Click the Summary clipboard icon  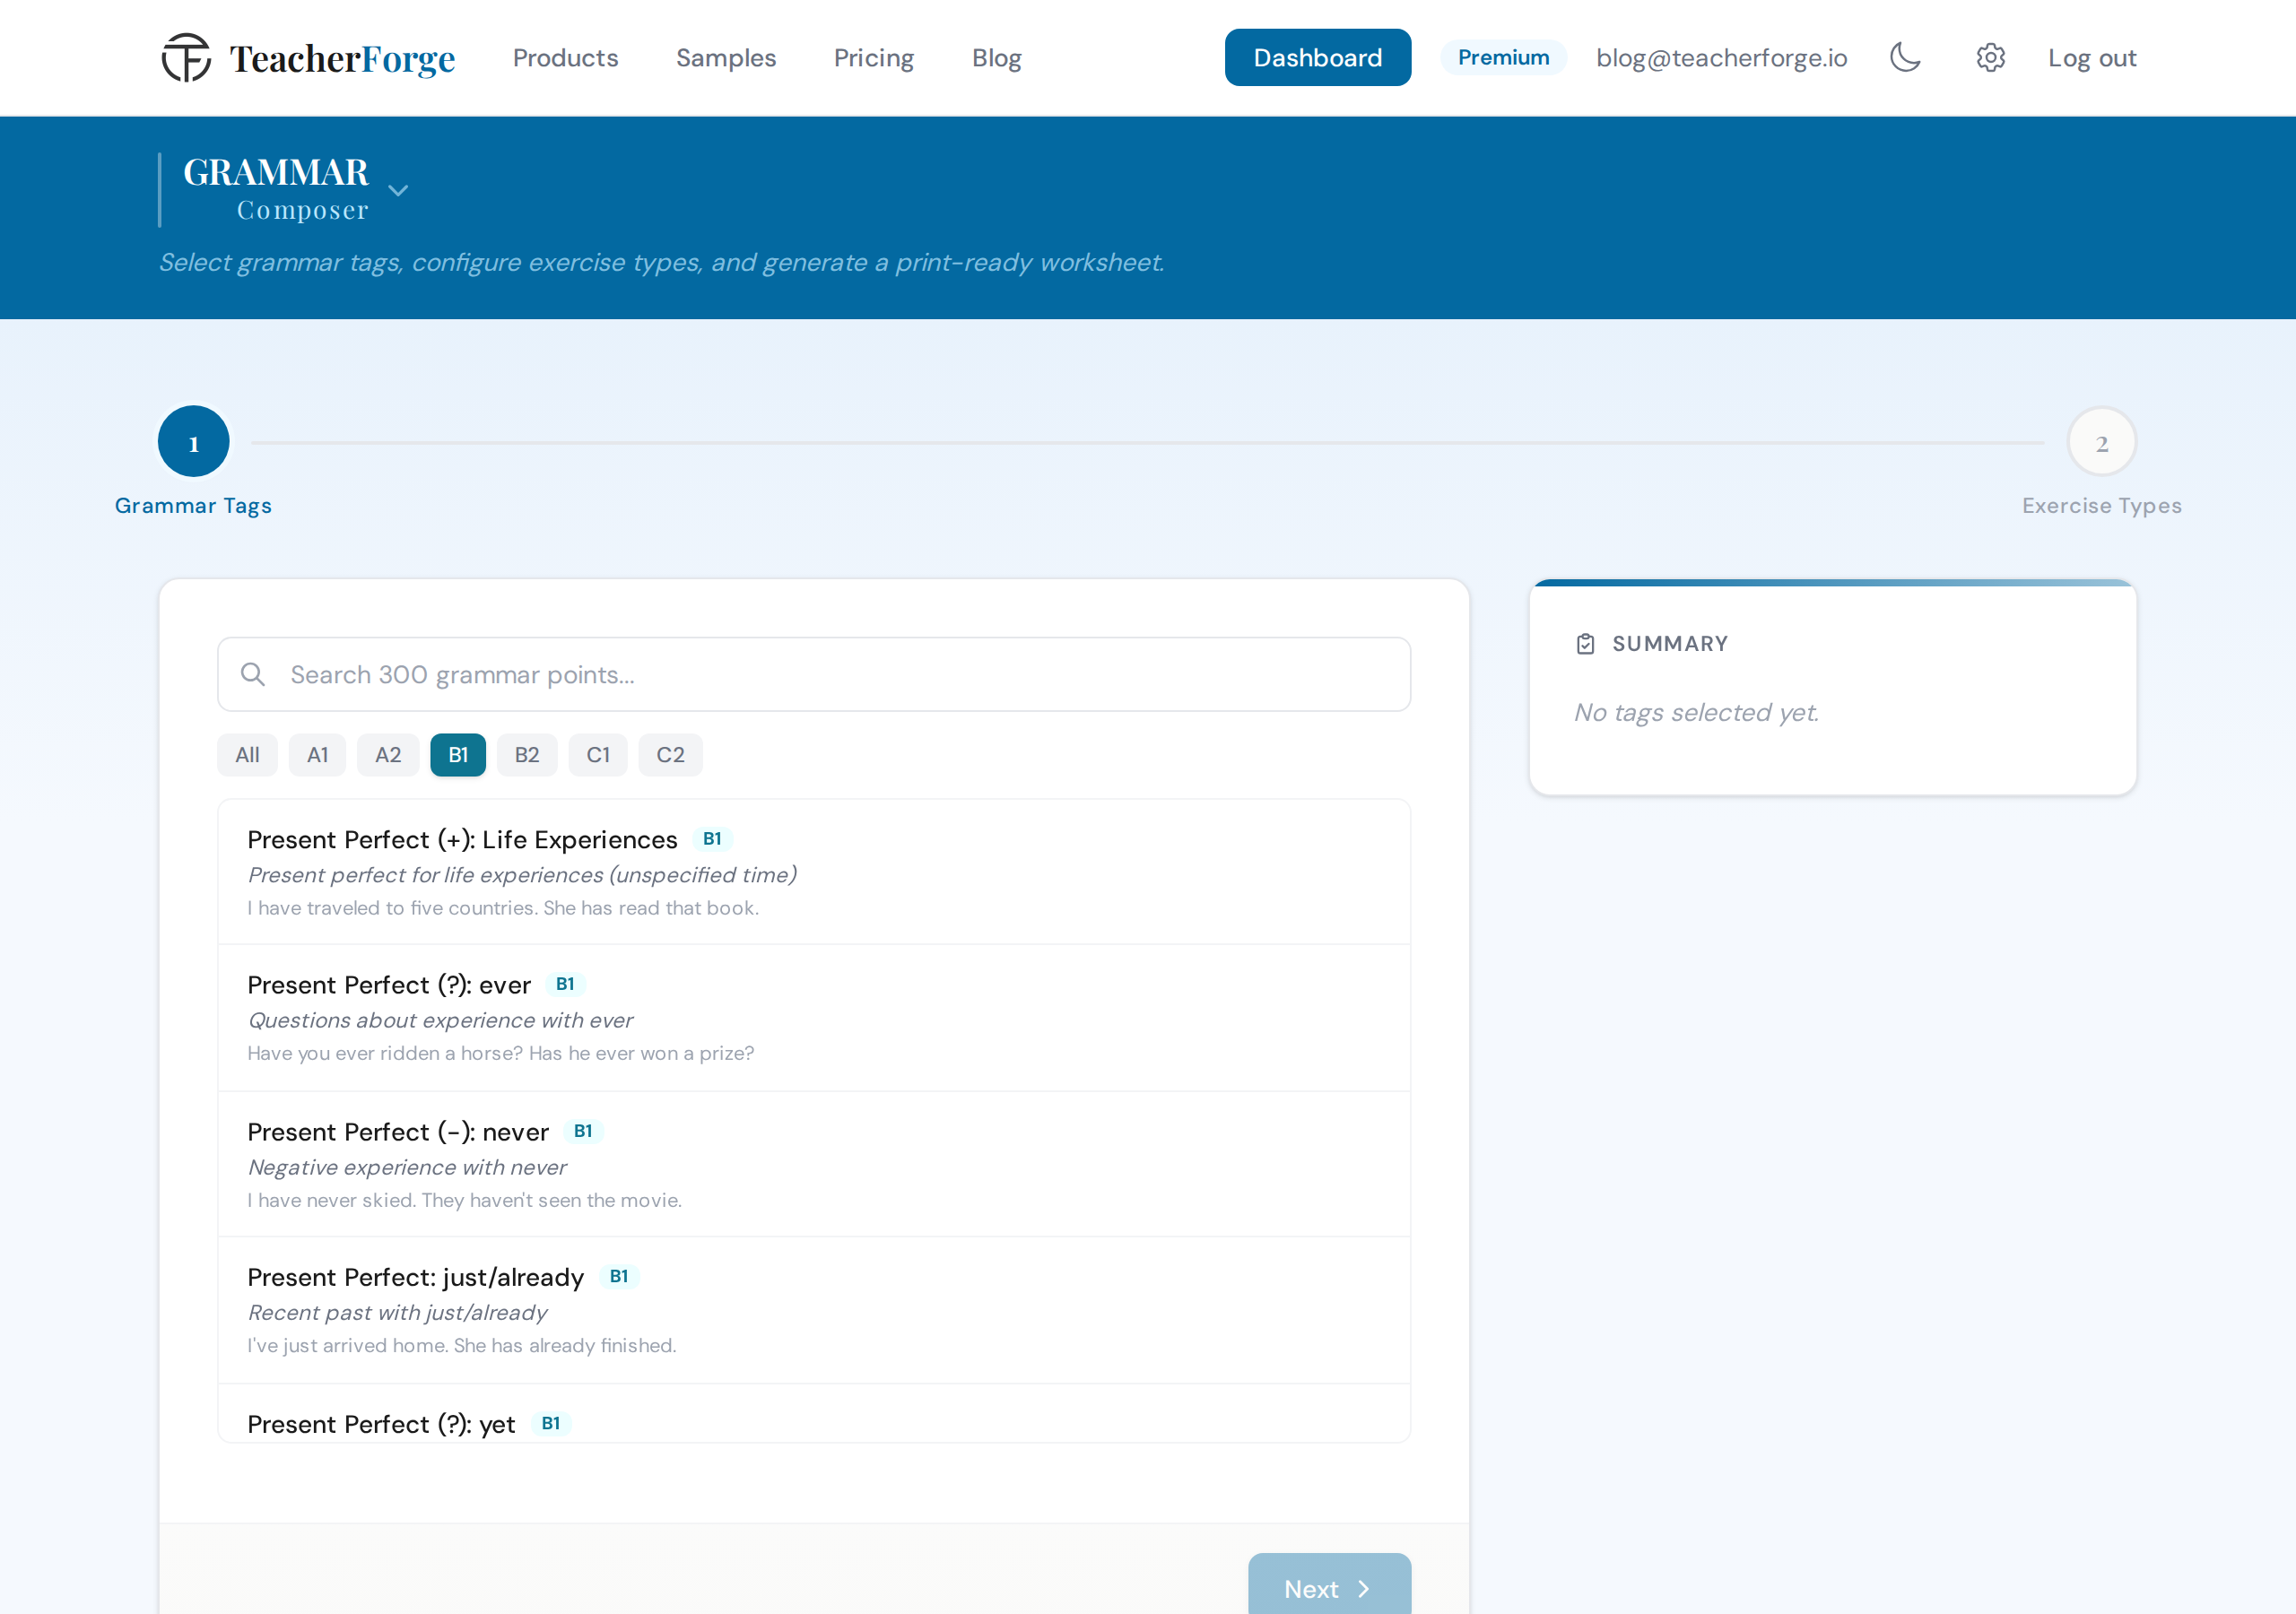[x=1585, y=644]
